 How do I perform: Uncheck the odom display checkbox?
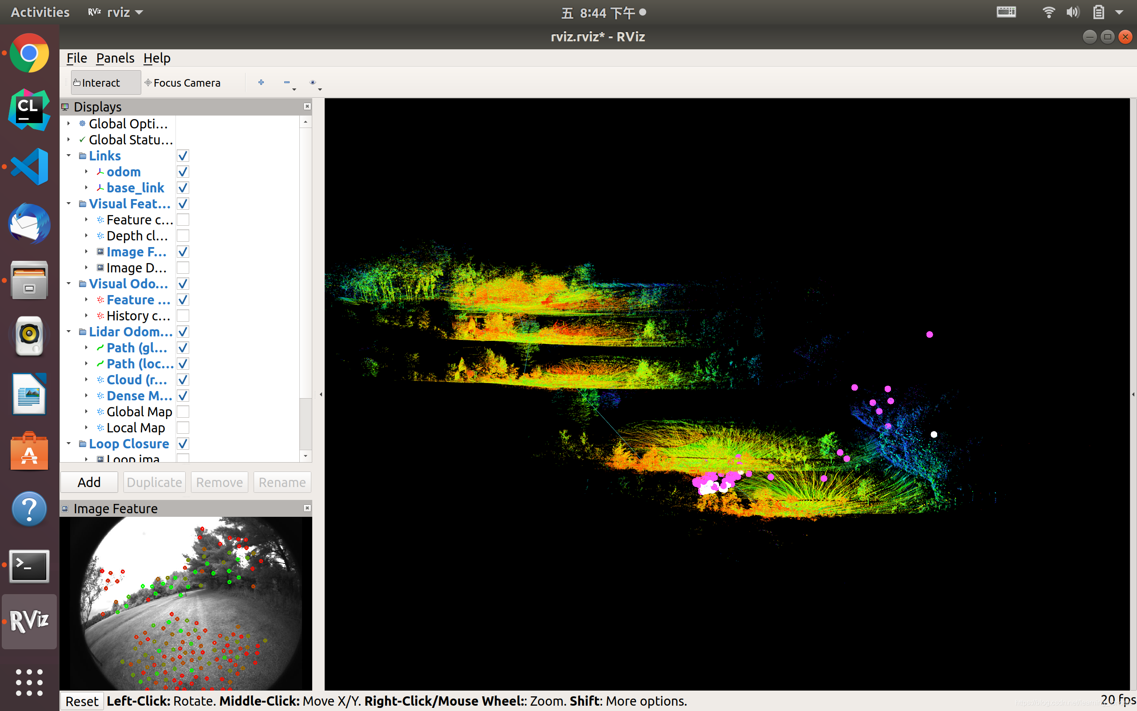[183, 172]
